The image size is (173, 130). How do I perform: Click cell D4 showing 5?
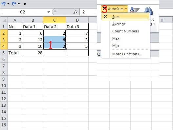click(77, 46)
